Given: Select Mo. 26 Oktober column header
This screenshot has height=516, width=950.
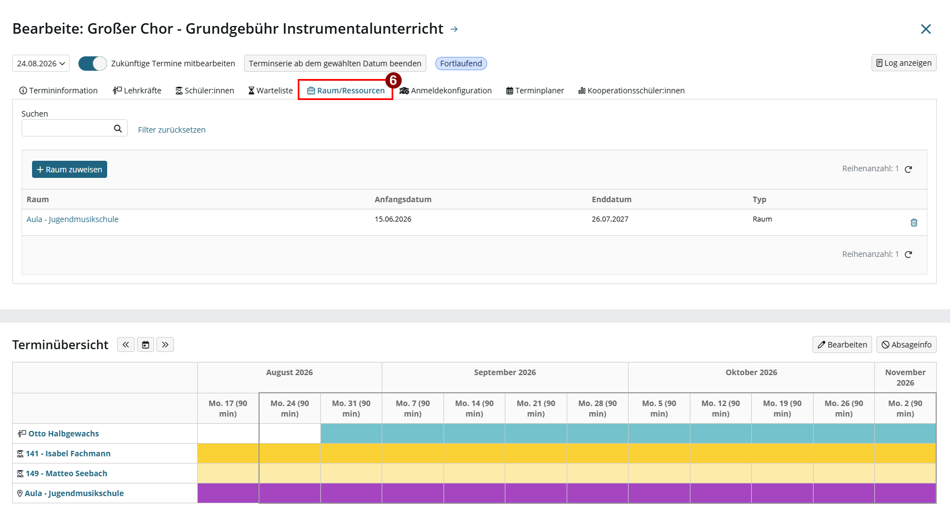Looking at the screenshot, I should pyautogui.click(x=844, y=408).
